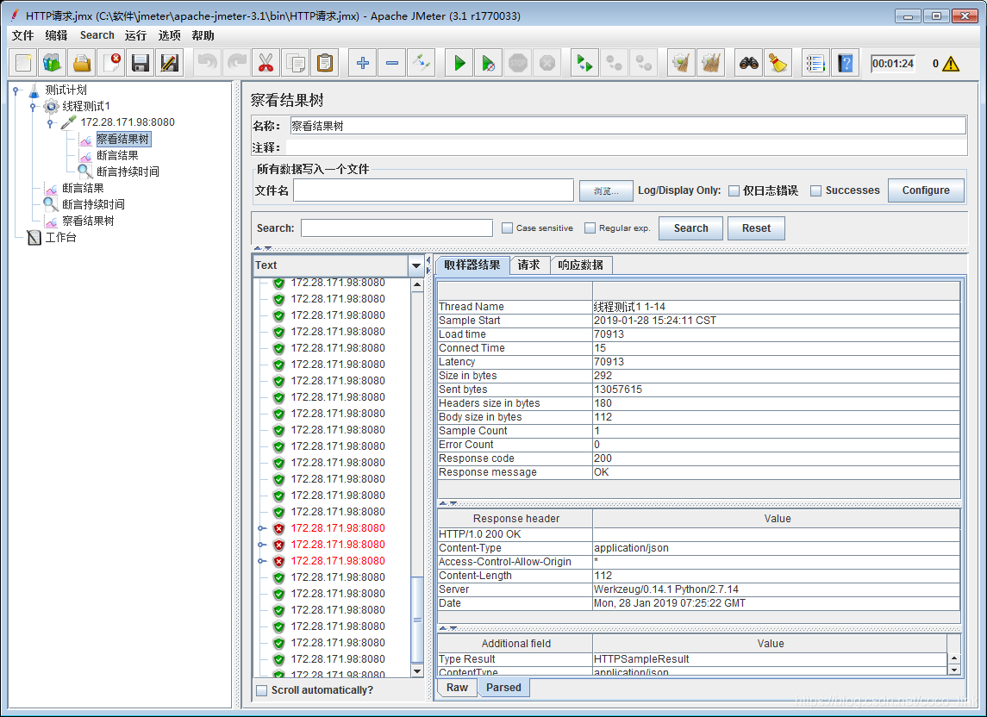The image size is (987, 717).
Task: Expand all nodes with plus icon
Action: click(363, 63)
